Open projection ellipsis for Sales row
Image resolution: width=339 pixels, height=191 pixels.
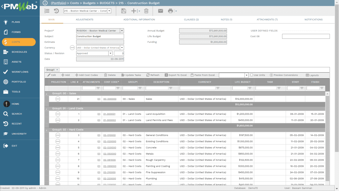[58, 99]
